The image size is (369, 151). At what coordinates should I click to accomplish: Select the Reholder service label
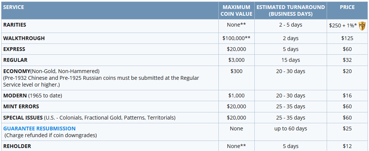[x=17, y=146]
